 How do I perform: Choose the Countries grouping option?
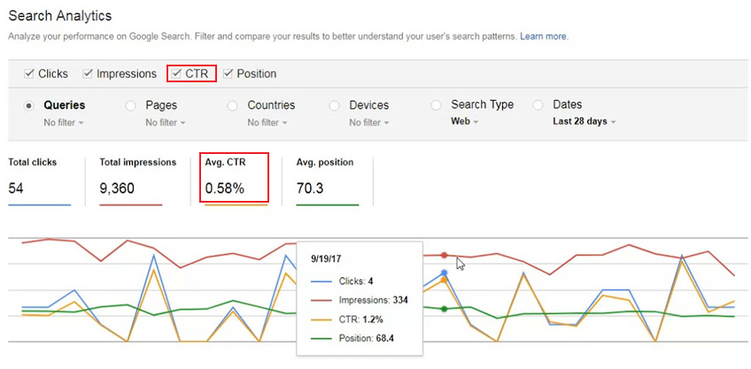232,106
